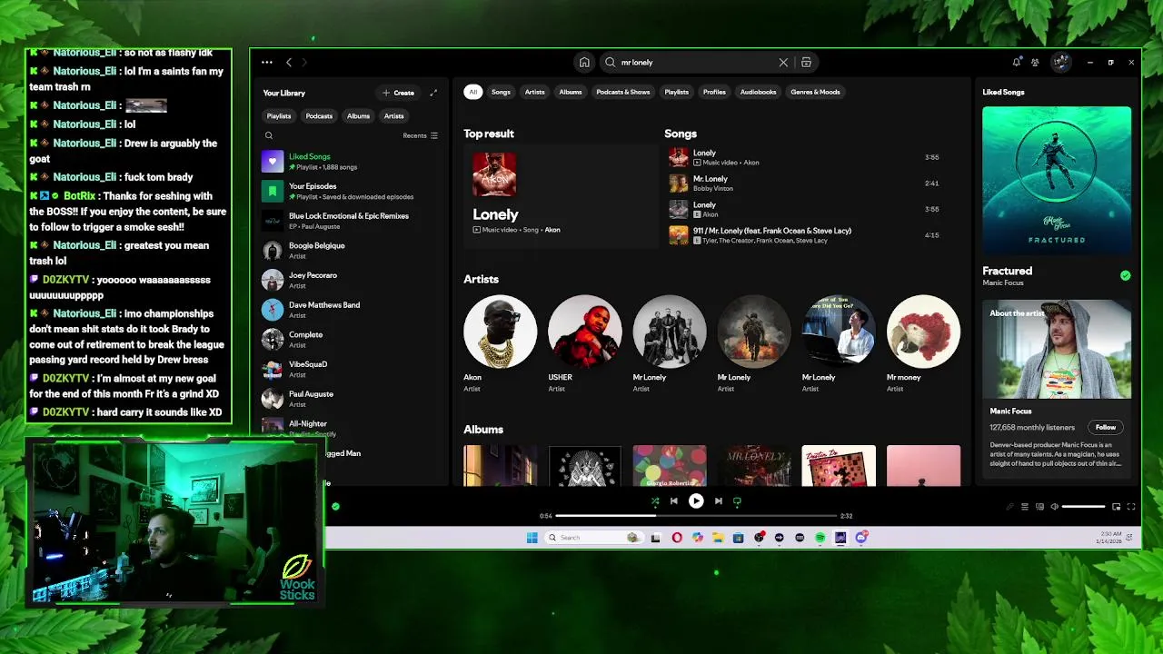Go to Spotify Home

click(584, 63)
